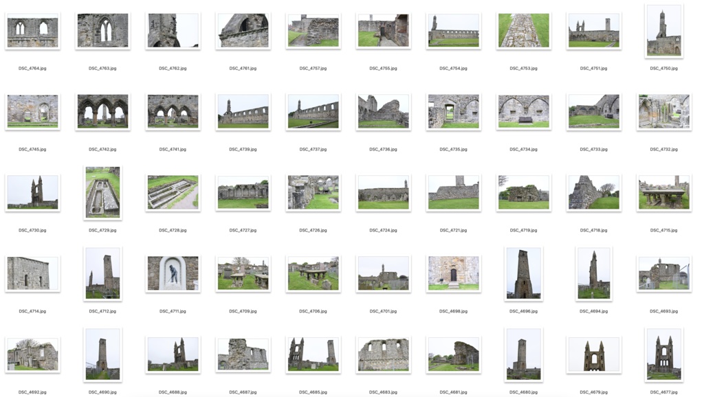The image size is (704, 397).
Task: Select the DSC_4753.jpg stone path thumbnail
Action: click(523, 31)
